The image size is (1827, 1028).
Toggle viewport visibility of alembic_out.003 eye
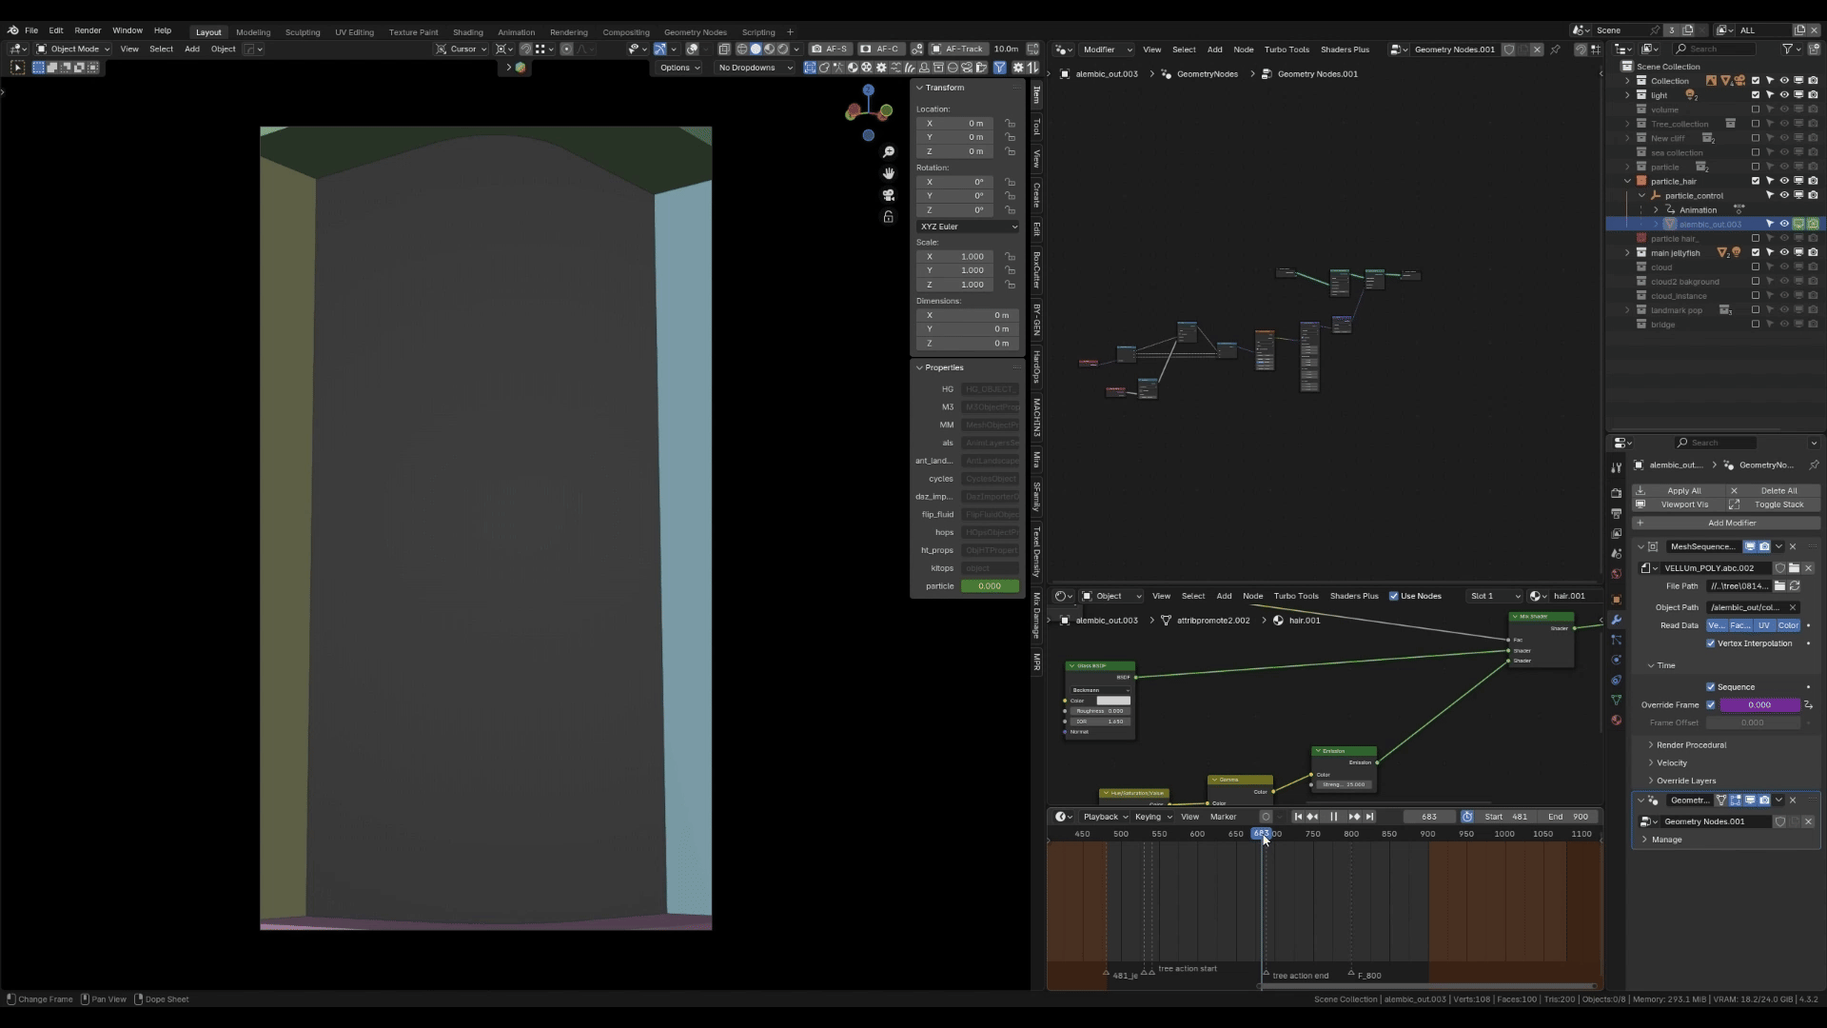tap(1784, 225)
